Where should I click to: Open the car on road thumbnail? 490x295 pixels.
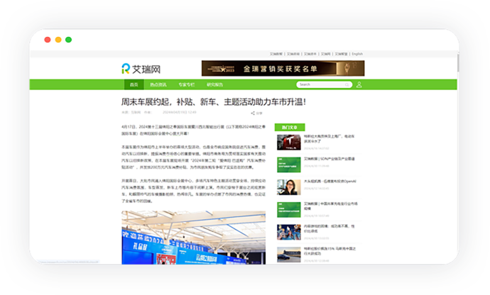tap(289, 255)
